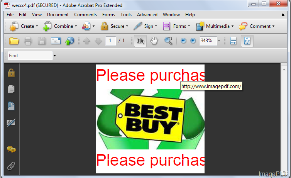Image resolution: width=291 pixels, height=178 pixels.
Task: Click the Best Buy logo image
Action: pos(150,119)
